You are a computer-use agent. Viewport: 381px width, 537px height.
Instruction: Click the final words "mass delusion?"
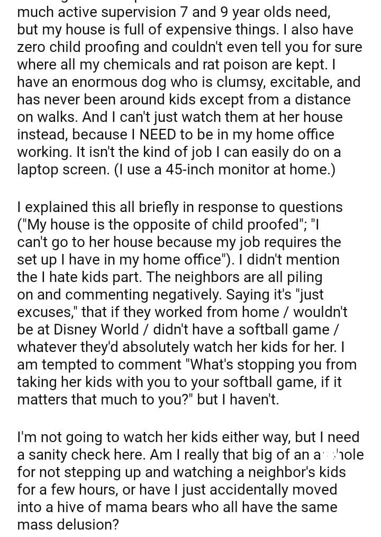[68, 524]
